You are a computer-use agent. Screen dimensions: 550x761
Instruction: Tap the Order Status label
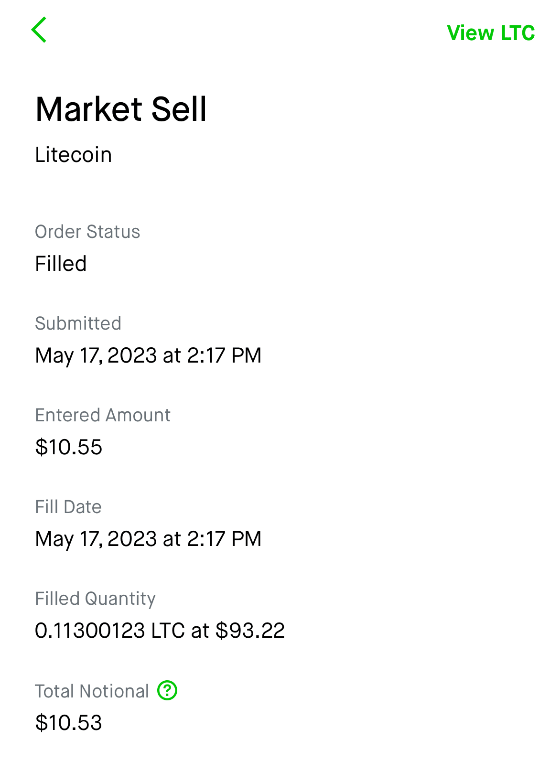click(87, 232)
